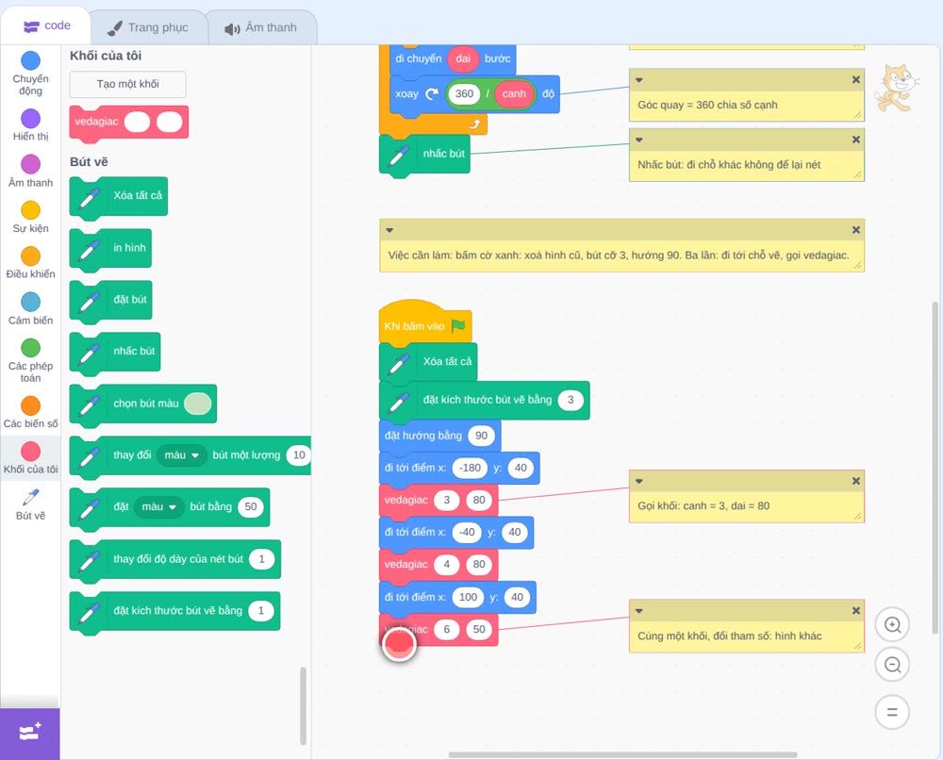Open the Âm thanh tab at top
Viewport: 943px width, 760px height.
tap(261, 27)
